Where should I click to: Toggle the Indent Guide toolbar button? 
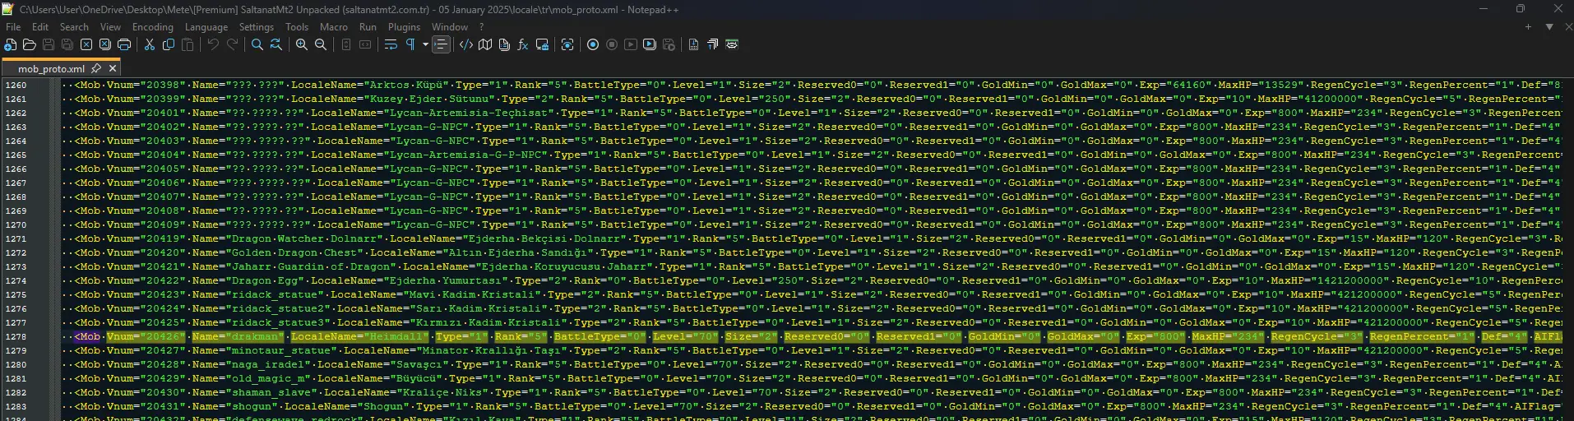[x=441, y=44]
